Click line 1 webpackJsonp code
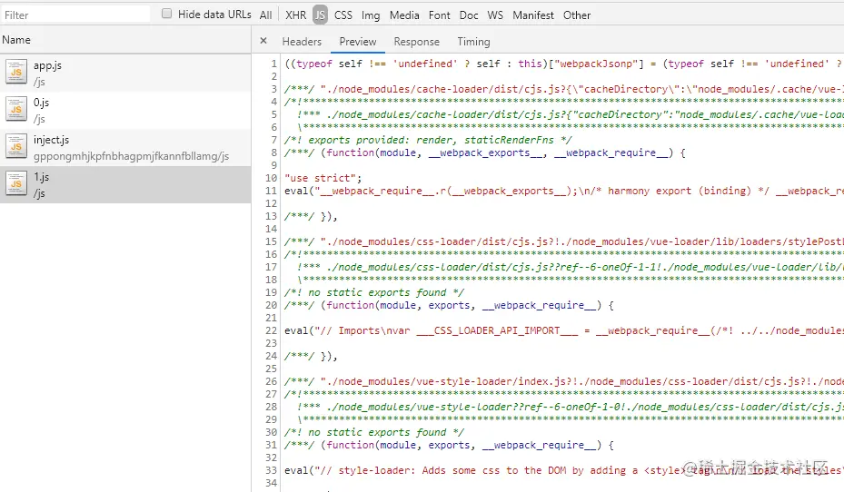This screenshot has height=492, width=844. point(563,64)
